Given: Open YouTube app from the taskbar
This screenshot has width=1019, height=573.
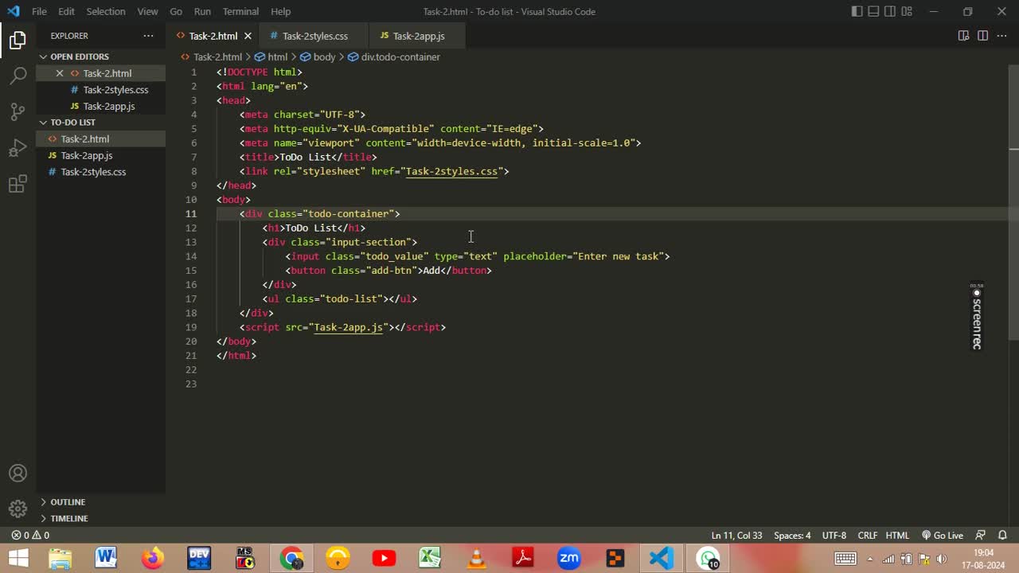Looking at the screenshot, I should pos(384,558).
